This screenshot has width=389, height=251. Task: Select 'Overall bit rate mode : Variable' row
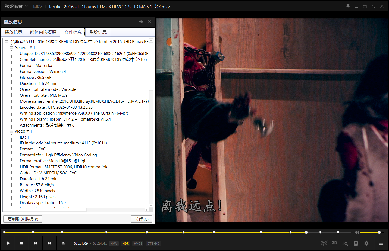[x=48, y=89]
